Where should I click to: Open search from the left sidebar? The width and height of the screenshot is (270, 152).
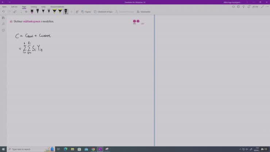(x=3, y=24)
